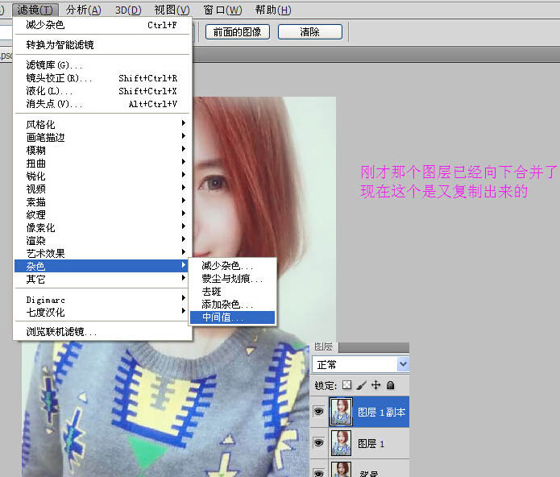Switch to the 图层 panel tab
This screenshot has height=477, width=560.
[323, 347]
